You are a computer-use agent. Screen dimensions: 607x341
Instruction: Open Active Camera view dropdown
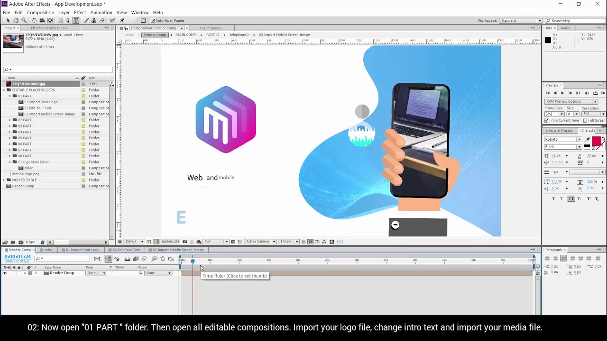[x=260, y=242]
